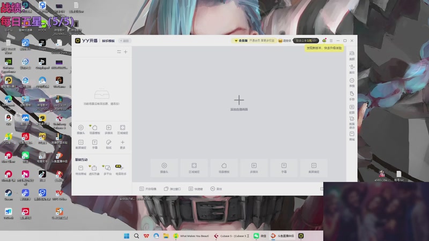The height and width of the screenshot is (241, 429).
Task: Open virtual avatar (虚拟形象) tool
Action: point(94,170)
